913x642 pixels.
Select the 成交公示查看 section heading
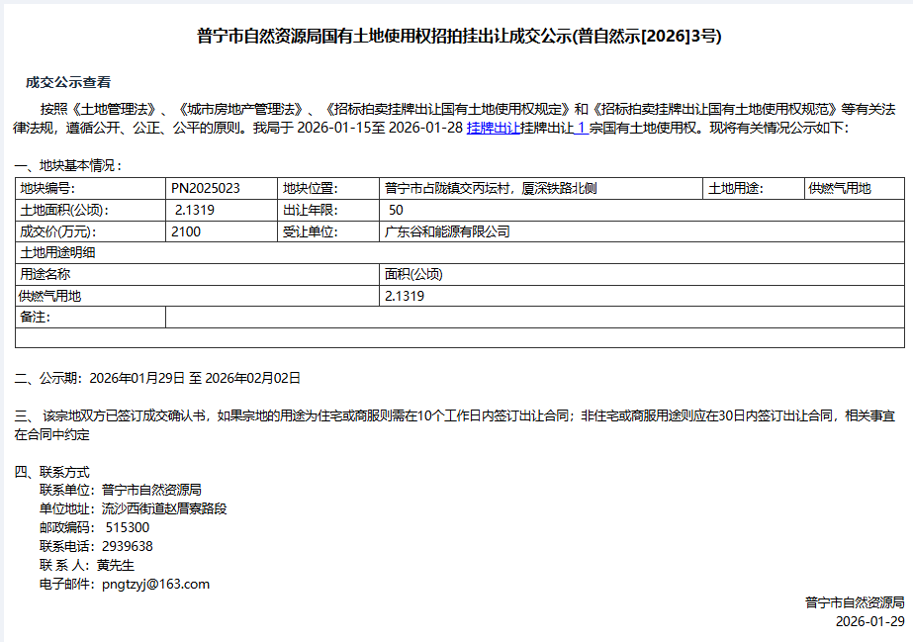[68, 82]
